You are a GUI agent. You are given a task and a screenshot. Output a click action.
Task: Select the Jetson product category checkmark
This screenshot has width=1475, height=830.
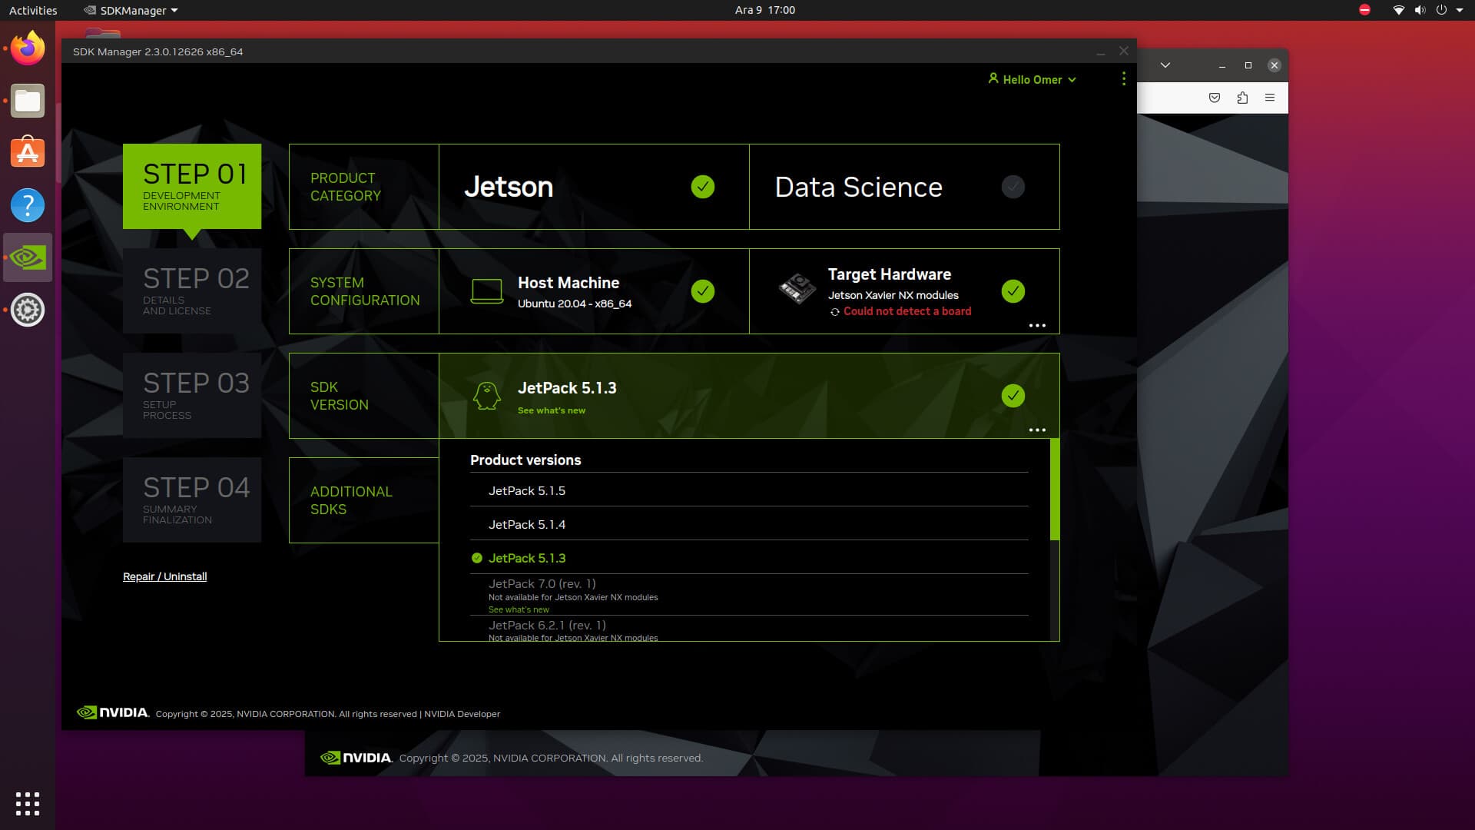[x=702, y=187]
